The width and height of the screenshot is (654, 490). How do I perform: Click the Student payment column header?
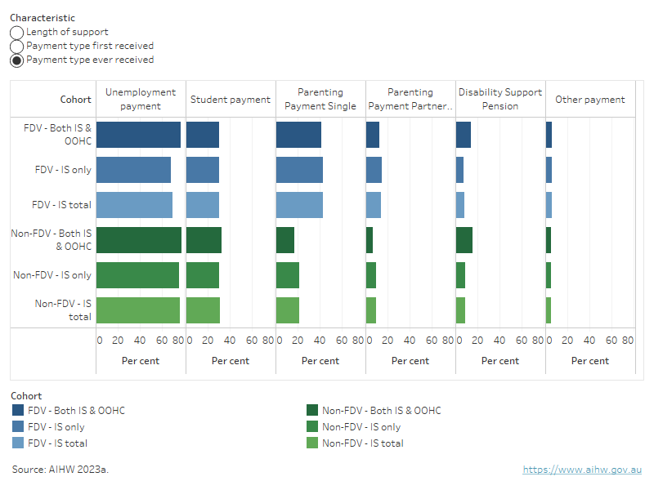click(x=231, y=100)
